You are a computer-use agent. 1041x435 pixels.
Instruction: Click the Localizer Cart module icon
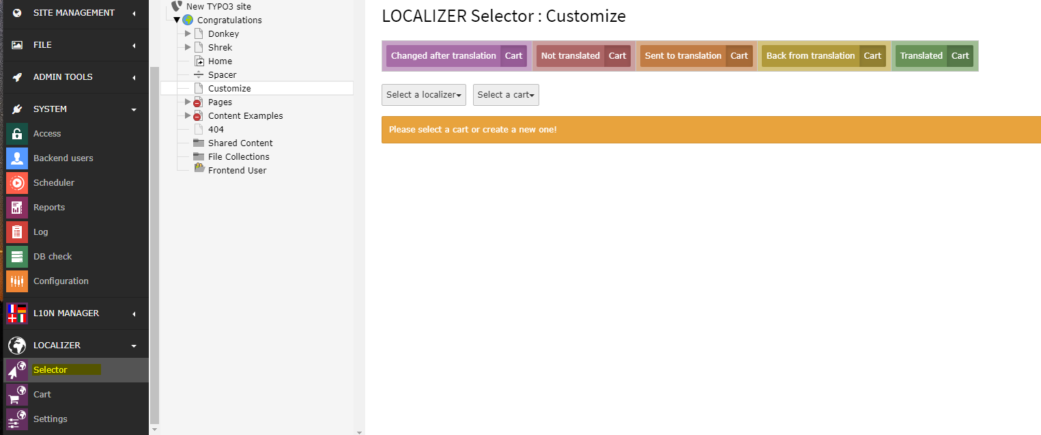point(17,395)
